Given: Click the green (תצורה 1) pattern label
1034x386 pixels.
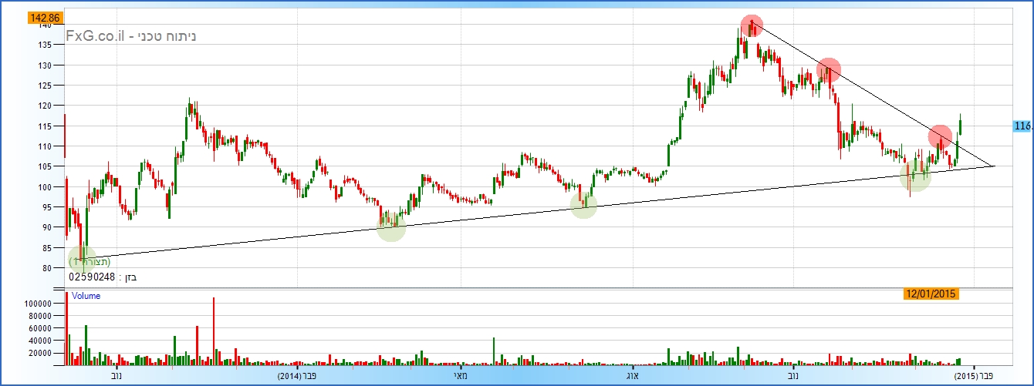Looking at the screenshot, I should (89, 262).
